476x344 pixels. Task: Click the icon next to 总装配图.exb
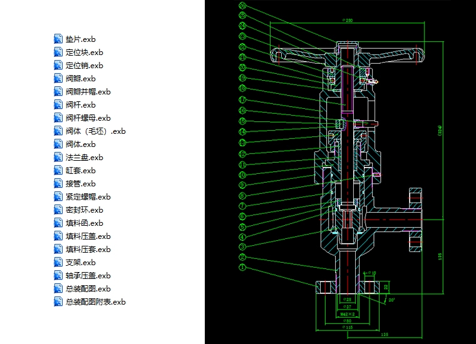(x=58, y=289)
